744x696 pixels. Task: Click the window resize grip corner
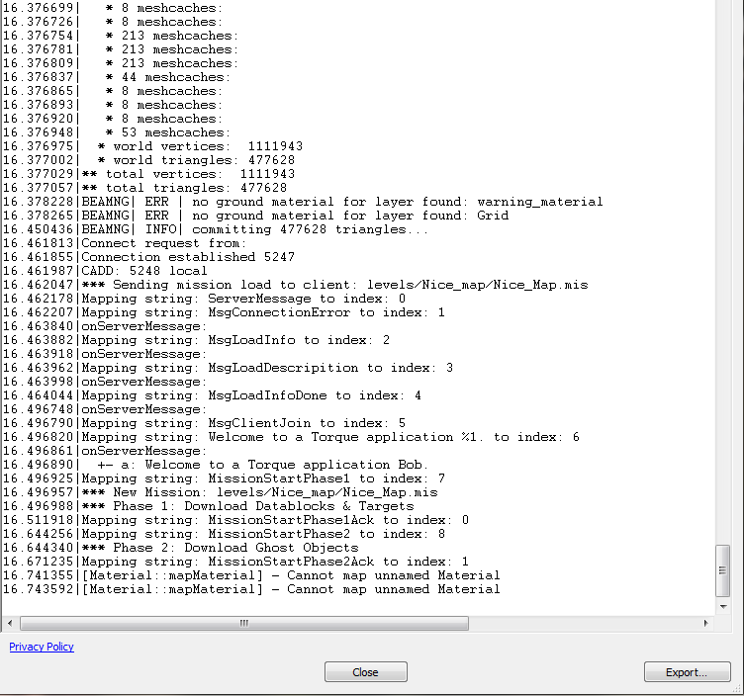(736, 689)
